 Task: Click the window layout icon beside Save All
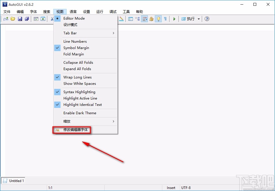(x=36, y=19)
